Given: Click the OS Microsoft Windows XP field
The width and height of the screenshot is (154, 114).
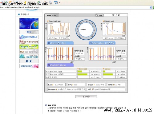Looking at the screenshot, I should tap(106, 89).
